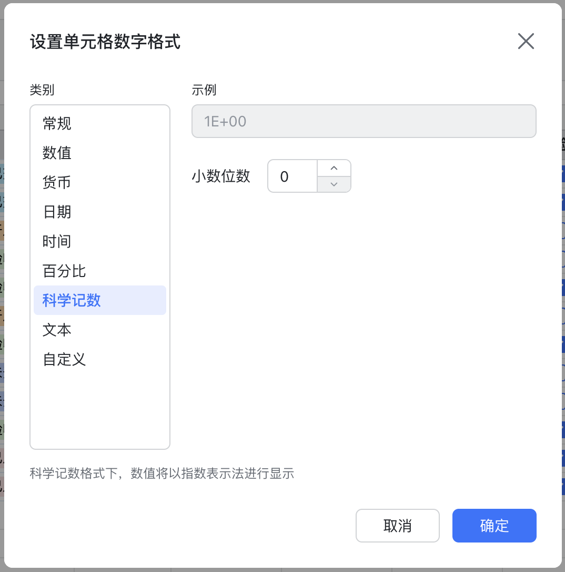The width and height of the screenshot is (565, 572).
Task: Focus the 小数位数 value input
Action: [292, 176]
